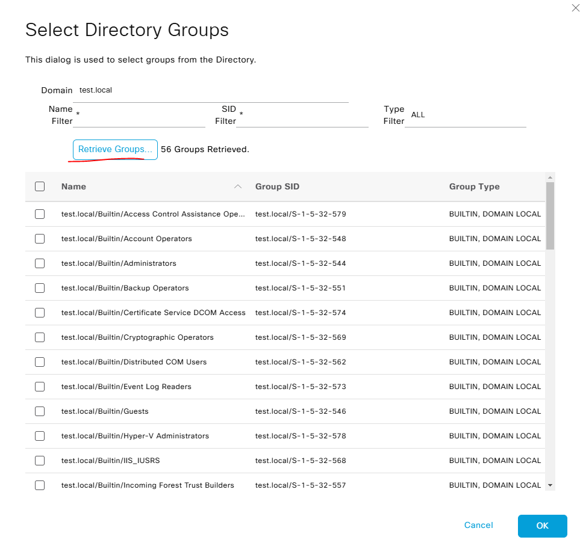The image size is (580, 543).
Task: Click test.local/Builtin/IIS_IUSRS name text
Action: [x=111, y=461]
